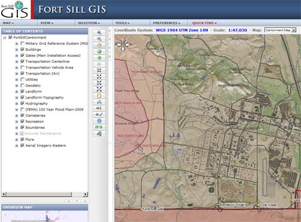Open the Map selector dropdown showing Cantonment Map
301x222 pixels.
280,30
